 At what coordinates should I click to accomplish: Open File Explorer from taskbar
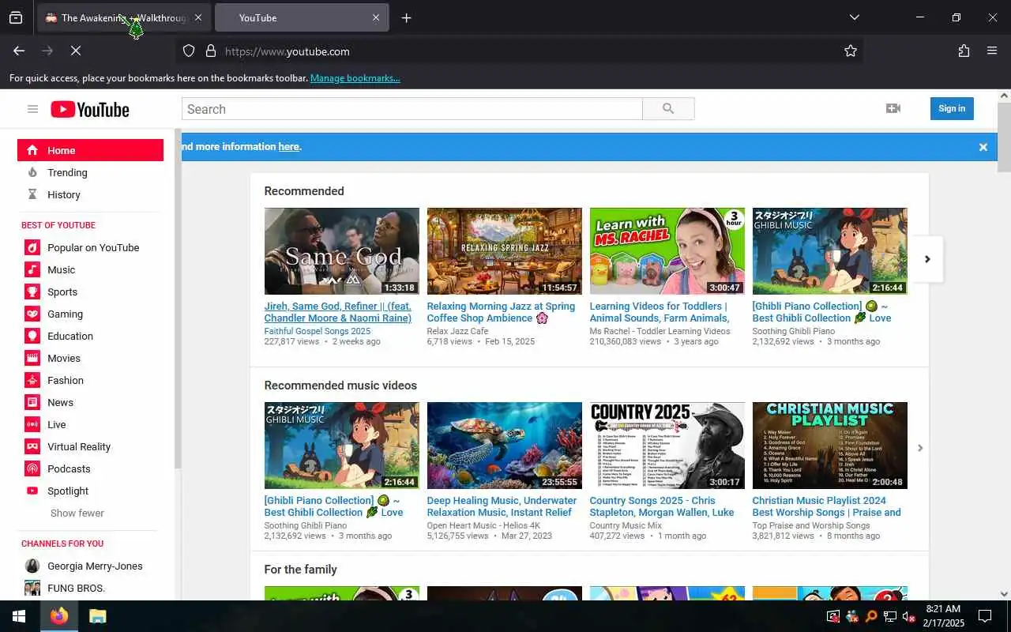(97, 616)
